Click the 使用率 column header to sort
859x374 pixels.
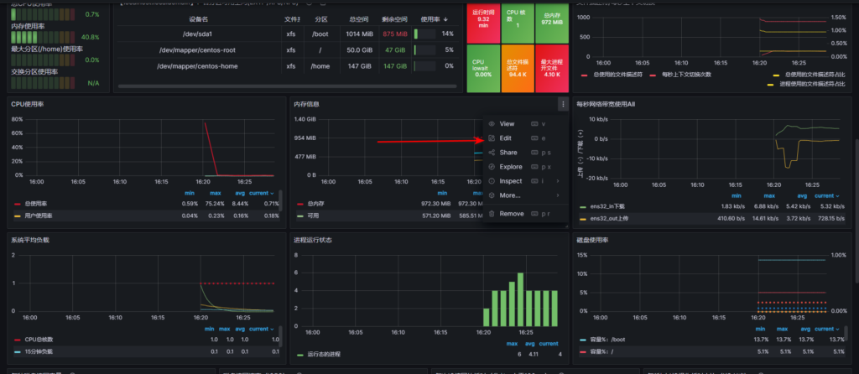coord(432,18)
